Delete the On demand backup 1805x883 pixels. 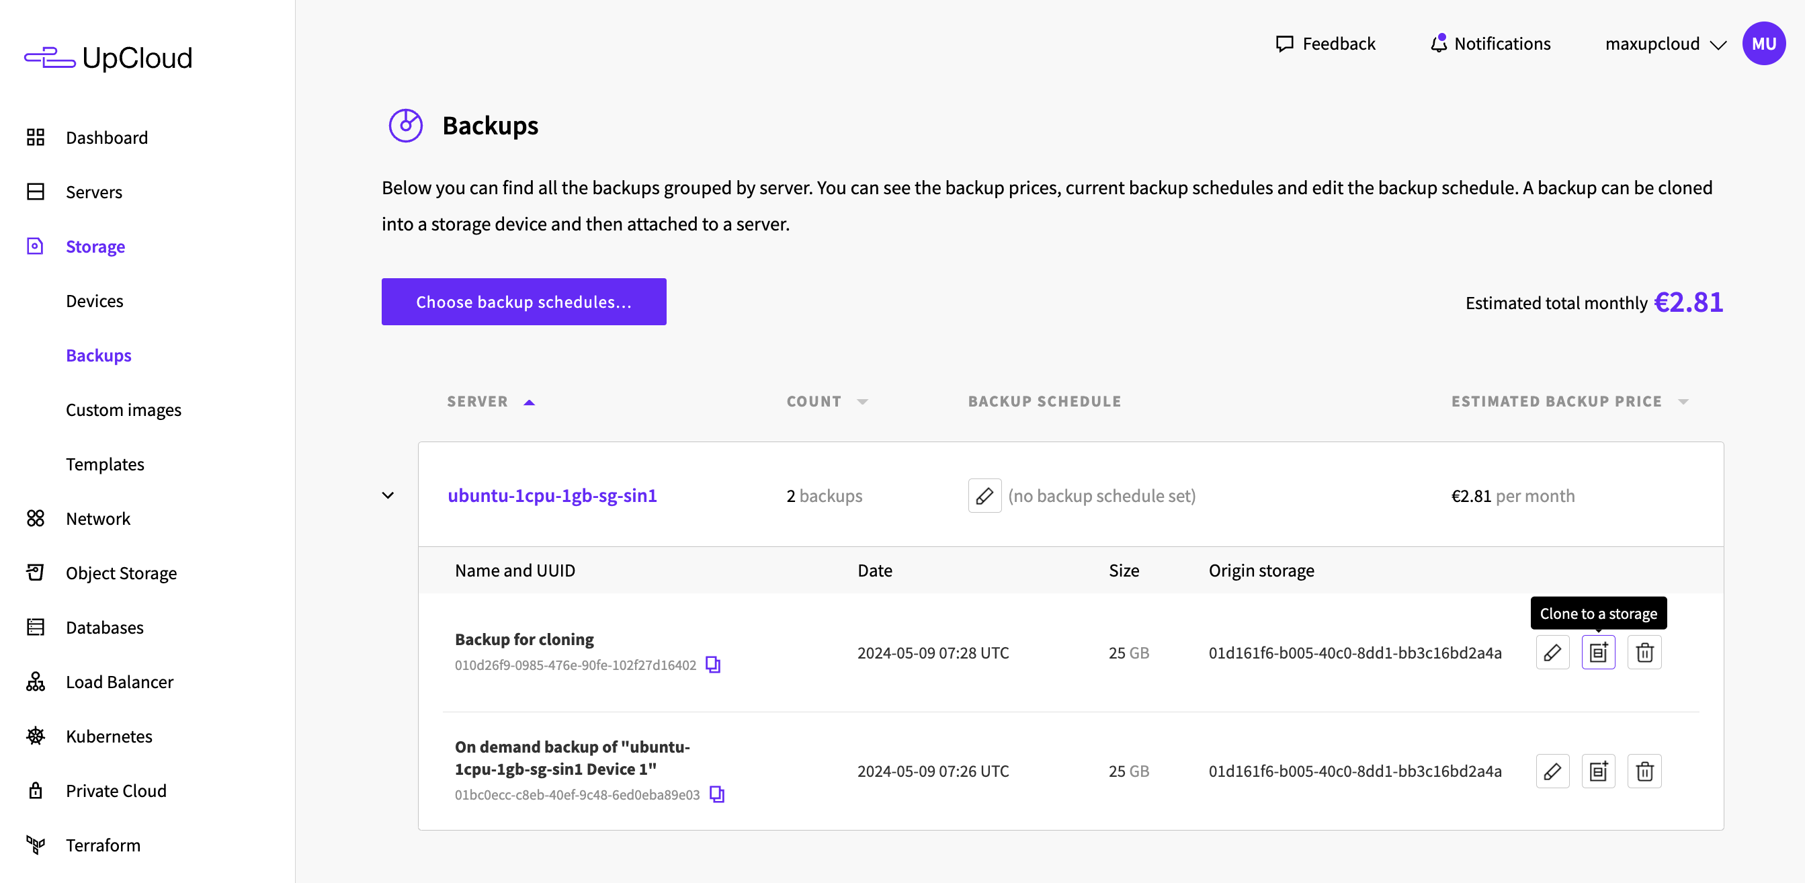coord(1644,771)
